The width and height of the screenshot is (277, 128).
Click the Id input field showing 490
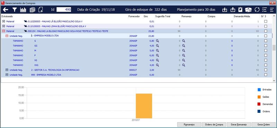[64, 10]
